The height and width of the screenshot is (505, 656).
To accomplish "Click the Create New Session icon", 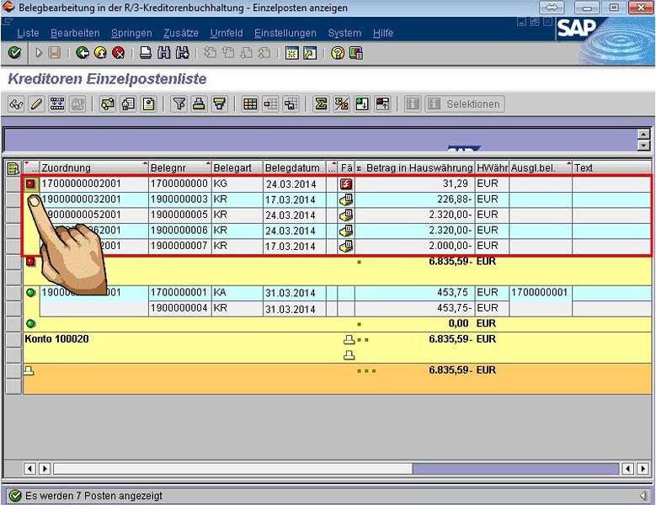I will 291,53.
